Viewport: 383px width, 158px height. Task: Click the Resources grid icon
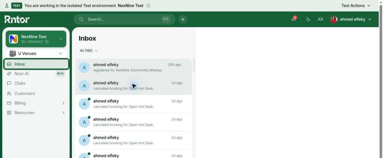(9, 113)
